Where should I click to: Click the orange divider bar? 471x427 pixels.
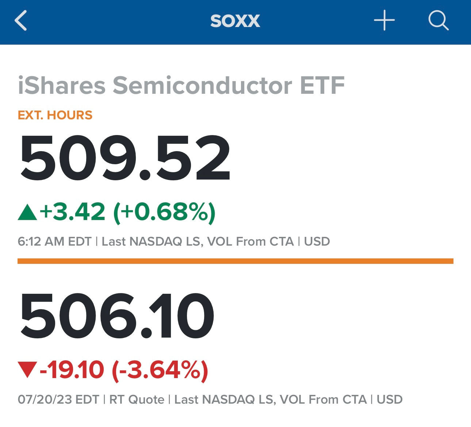(x=235, y=261)
